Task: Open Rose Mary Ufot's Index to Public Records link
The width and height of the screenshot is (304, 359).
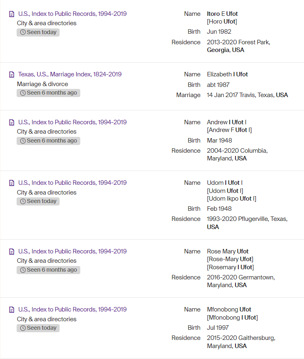Action: (x=72, y=251)
